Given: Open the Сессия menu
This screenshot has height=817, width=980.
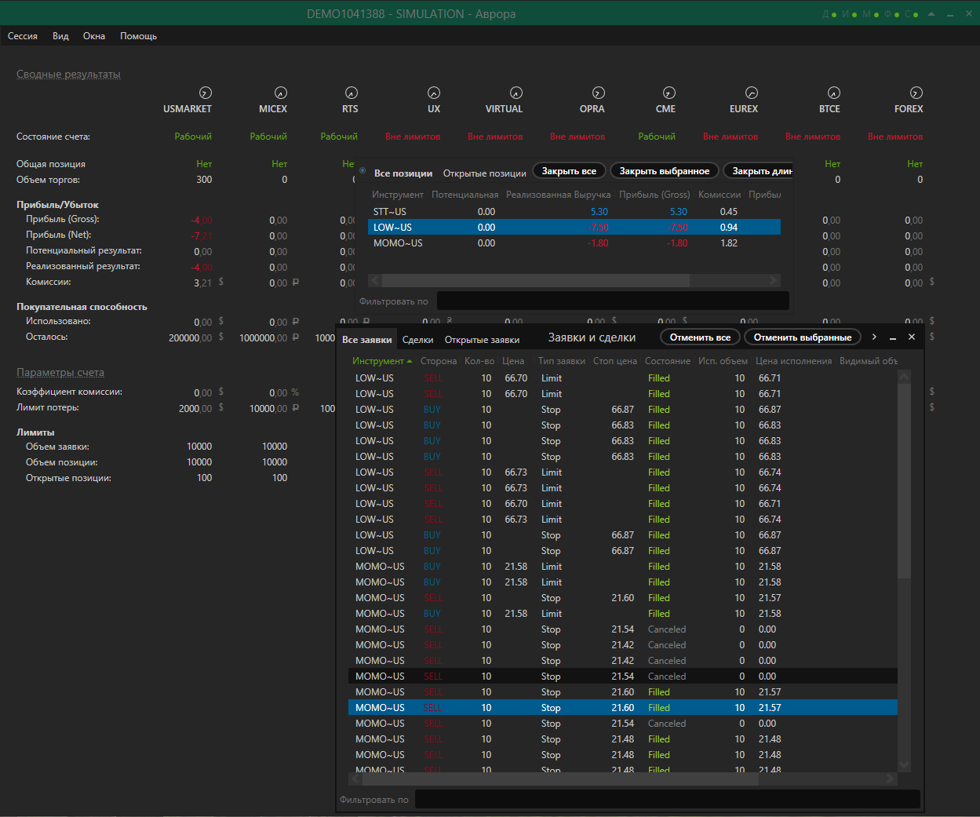Looking at the screenshot, I should point(23,36).
